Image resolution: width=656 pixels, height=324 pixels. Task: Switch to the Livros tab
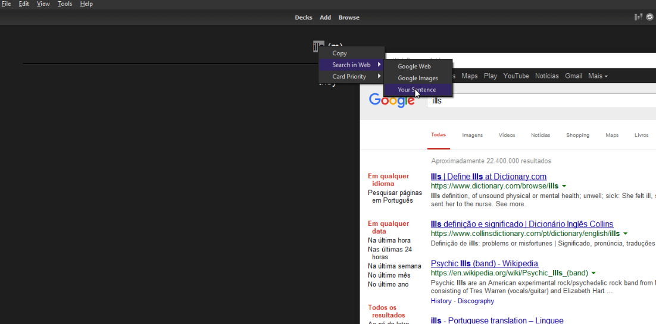pyautogui.click(x=641, y=135)
